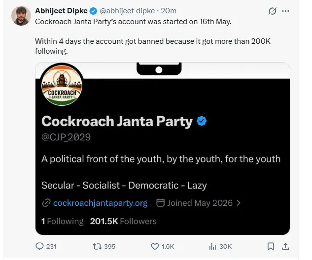Click the 20m post timestamp
312x260 pixels.
tap(169, 11)
